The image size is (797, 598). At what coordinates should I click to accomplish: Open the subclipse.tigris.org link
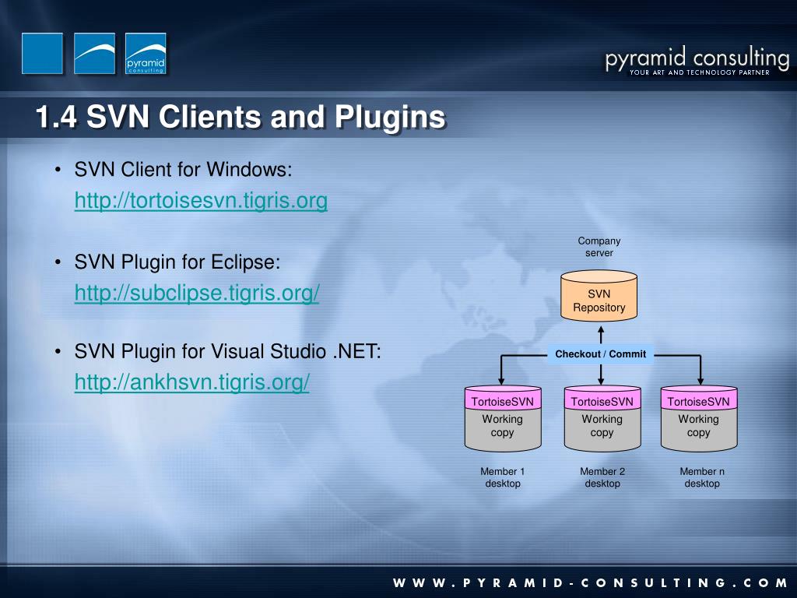(197, 293)
